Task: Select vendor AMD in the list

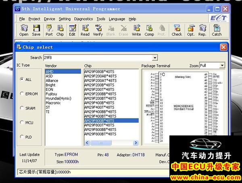Action: point(63,72)
